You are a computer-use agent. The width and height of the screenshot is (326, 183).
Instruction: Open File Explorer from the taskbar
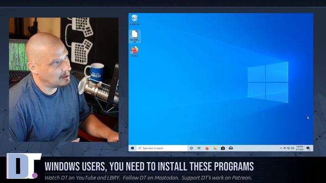215,148
